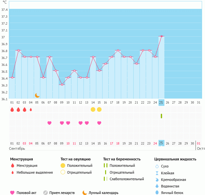Click the 'Цервикальная жидкость' legend heading
Image resolution: width=205 pixels, height=195 pixels.
pyautogui.click(x=175, y=159)
